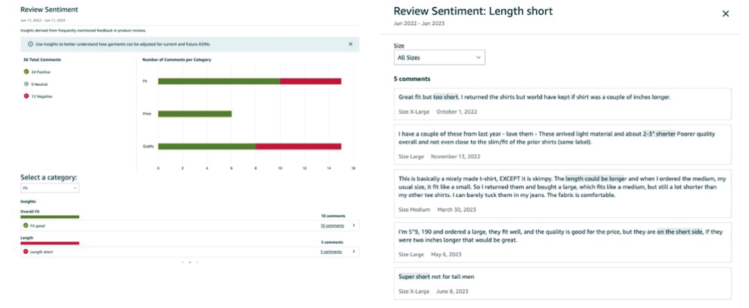Open the Select a category dropdown

[50, 188]
